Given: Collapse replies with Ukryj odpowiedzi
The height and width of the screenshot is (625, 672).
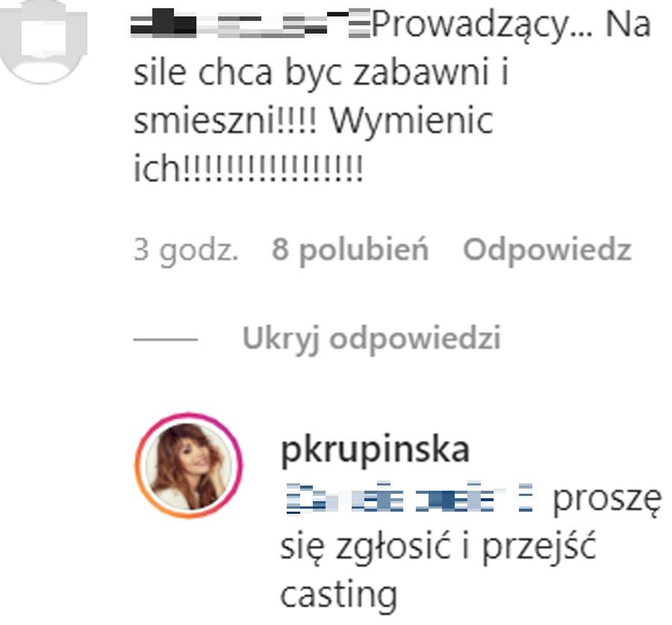Looking at the screenshot, I should coord(372,339).
